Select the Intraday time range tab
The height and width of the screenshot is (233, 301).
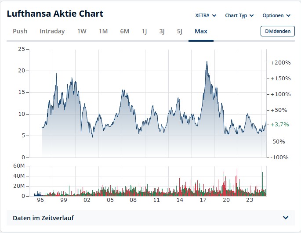[x=52, y=31]
